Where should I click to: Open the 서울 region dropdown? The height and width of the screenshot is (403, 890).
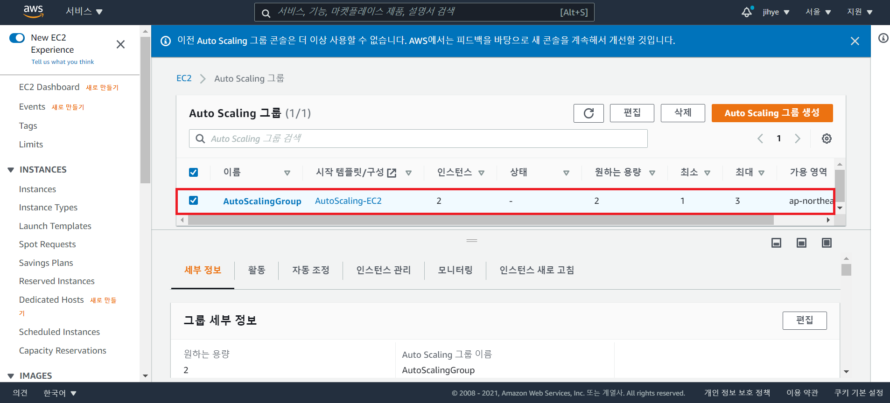tap(818, 12)
